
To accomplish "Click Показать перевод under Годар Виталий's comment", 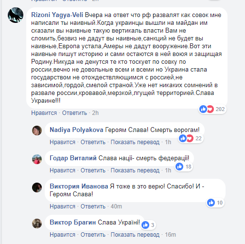I will (135, 170).
